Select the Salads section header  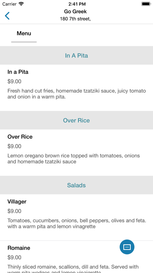click(x=76, y=185)
